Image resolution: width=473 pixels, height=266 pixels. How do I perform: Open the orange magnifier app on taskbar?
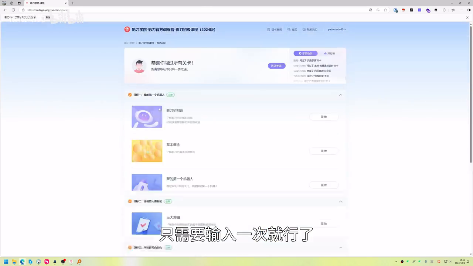click(79, 262)
